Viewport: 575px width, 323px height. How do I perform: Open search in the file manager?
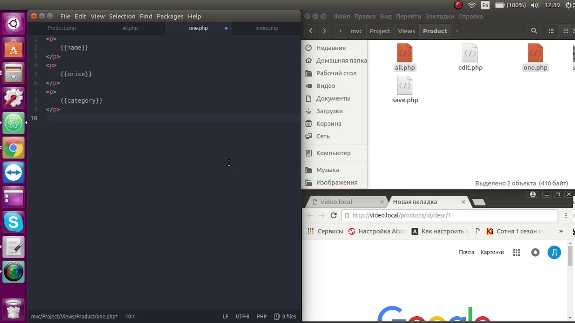[x=534, y=31]
